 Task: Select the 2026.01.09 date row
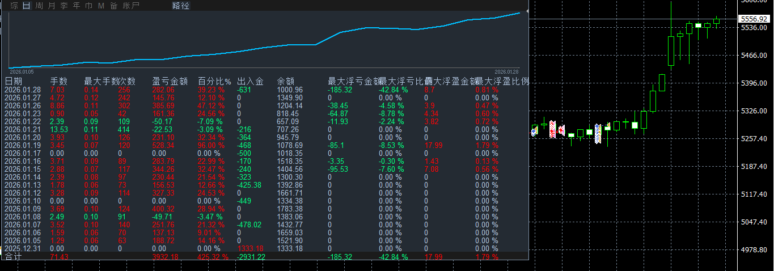coord(265,209)
